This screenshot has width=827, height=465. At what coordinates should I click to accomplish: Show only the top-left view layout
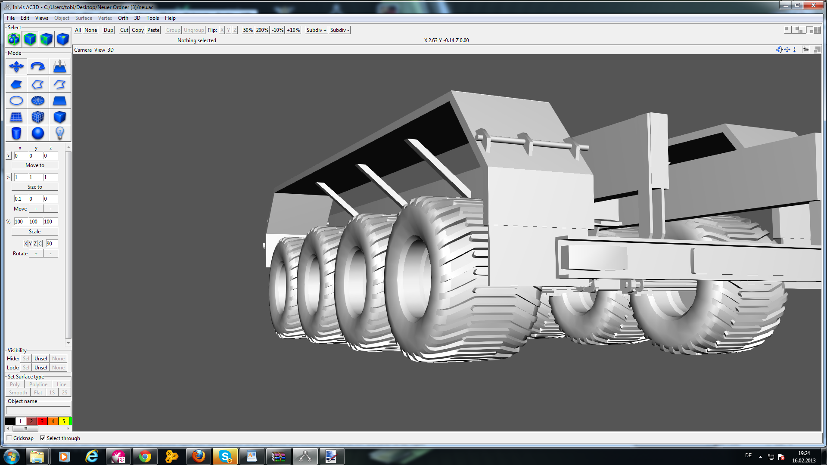pyautogui.click(x=788, y=30)
